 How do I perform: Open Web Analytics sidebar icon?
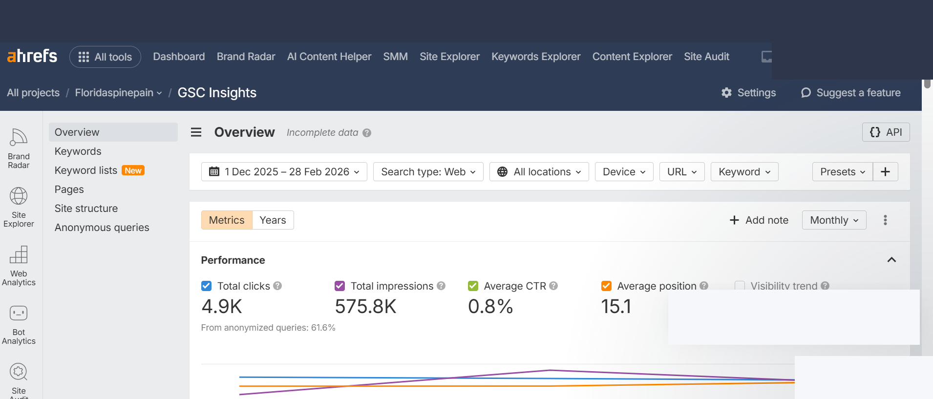pyautogui.click(x=19, y=266)
